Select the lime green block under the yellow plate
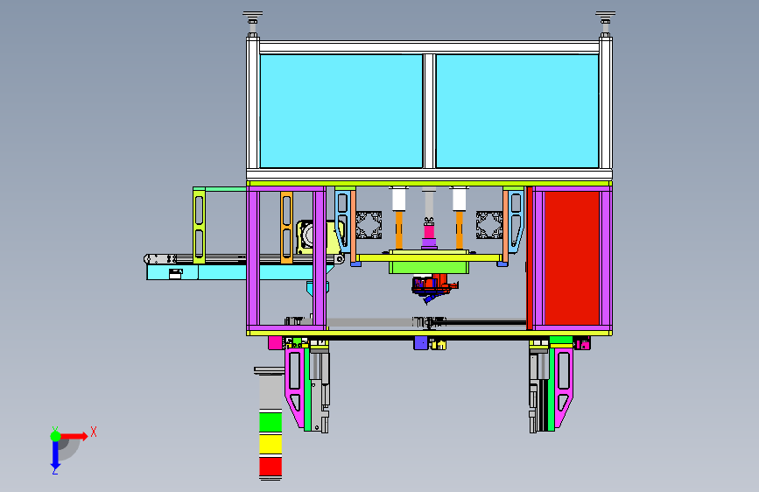This screenshot has width=759, height=492. pos(429,267)
